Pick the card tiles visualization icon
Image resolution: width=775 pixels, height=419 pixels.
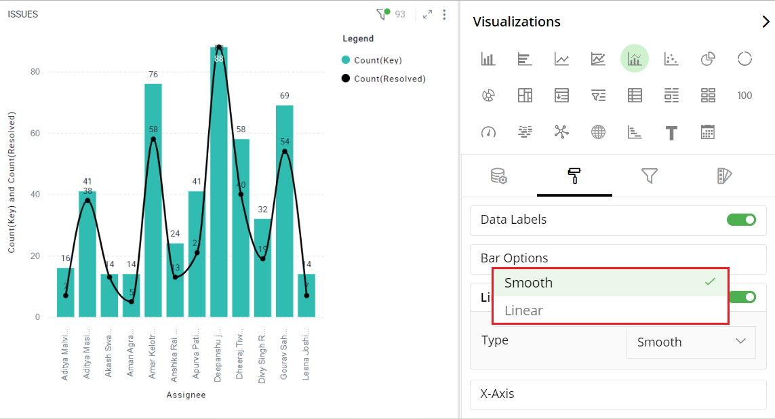coord(708,96)
